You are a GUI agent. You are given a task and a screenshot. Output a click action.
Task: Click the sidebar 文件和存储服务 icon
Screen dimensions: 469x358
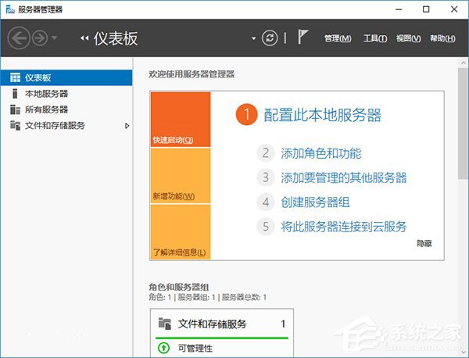coord(15,125)
